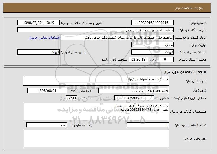Viewport: 217px width, 154px height.
Task: Click the تاریخ نیاز به کالا field 1398/08/01
Action: pos(47,91)
